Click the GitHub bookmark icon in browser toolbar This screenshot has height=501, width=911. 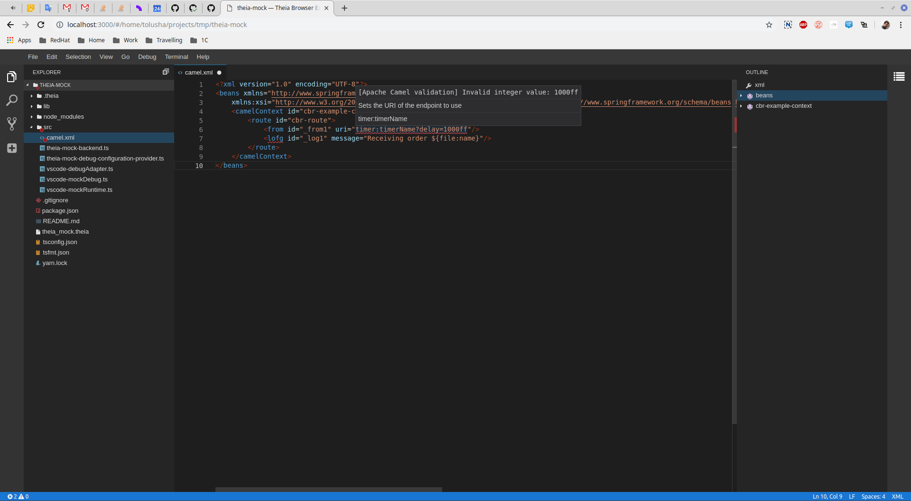[175, 8]
